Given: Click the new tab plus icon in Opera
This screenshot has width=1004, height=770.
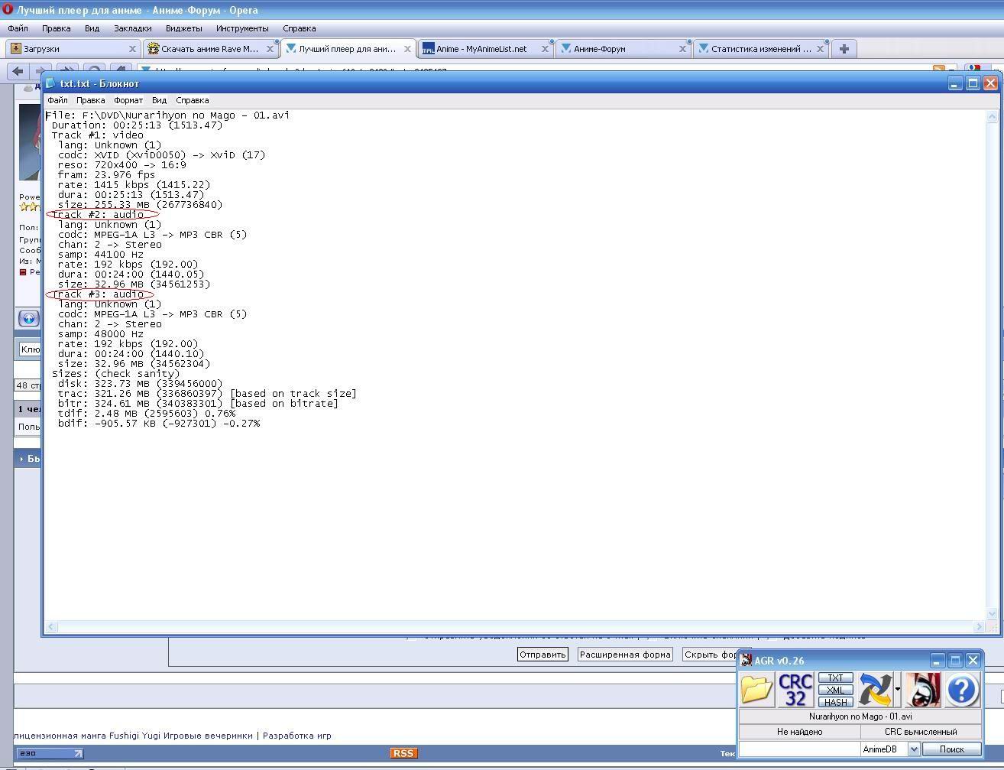Looking at the screenshot, I should tap(844, 49).
